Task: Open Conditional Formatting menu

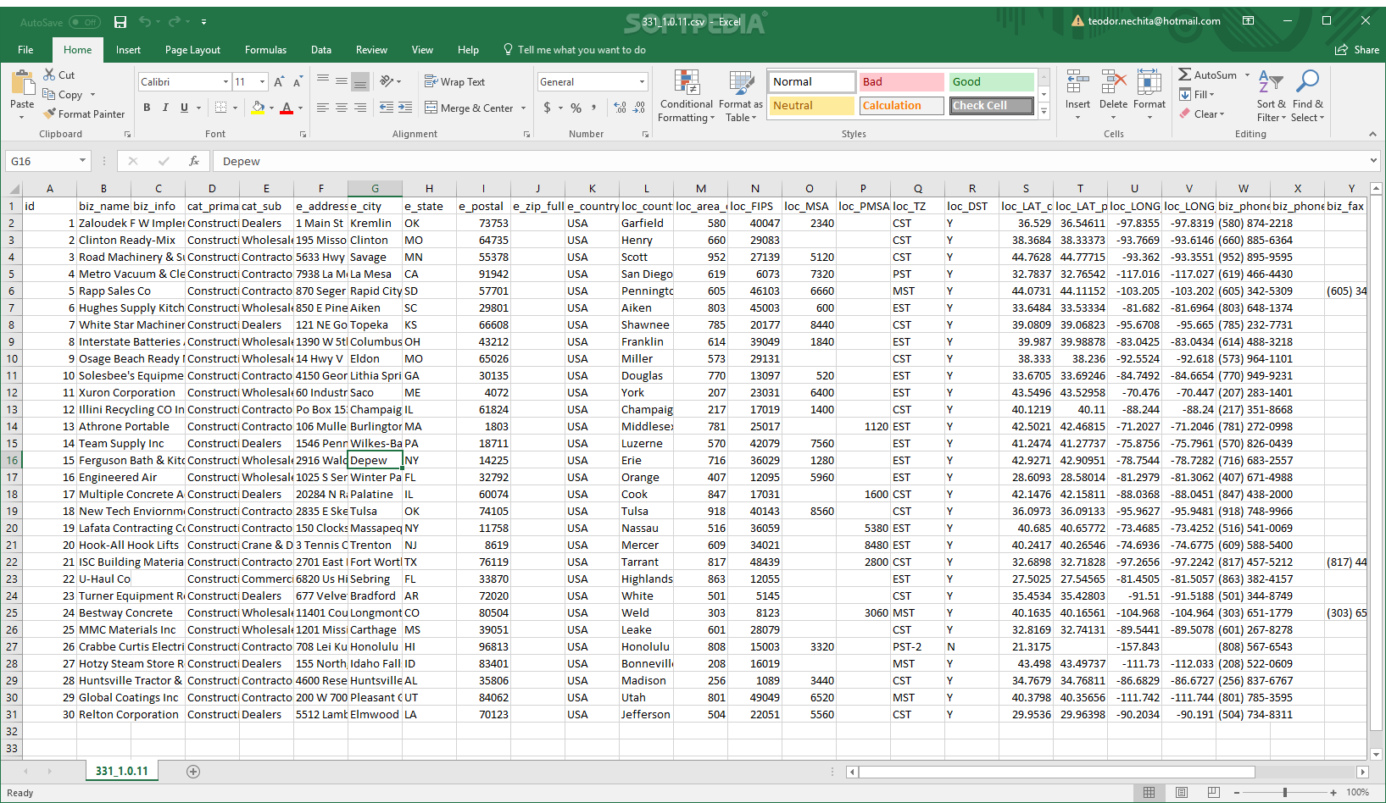Action: 687,97
